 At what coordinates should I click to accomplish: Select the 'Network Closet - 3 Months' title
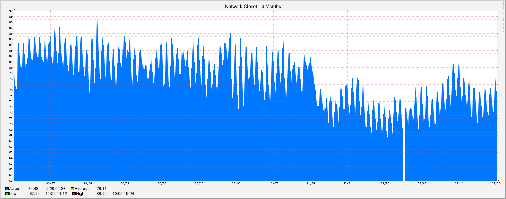tap(253, 6)
